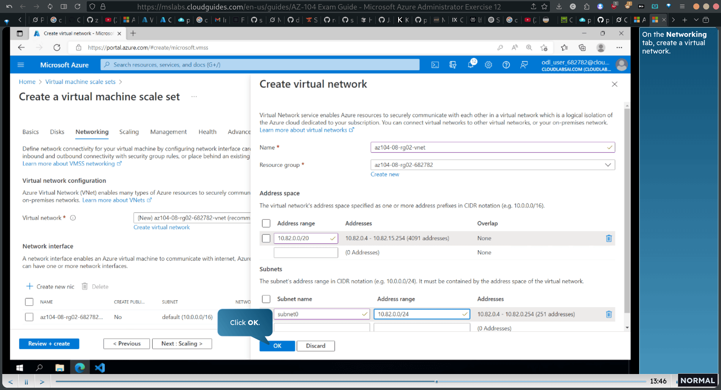Image resolution: width=721 pixels, height=390 pixels.
Task: Check the network interface NAME header checkbox
Action: click(x=29, y=302)
